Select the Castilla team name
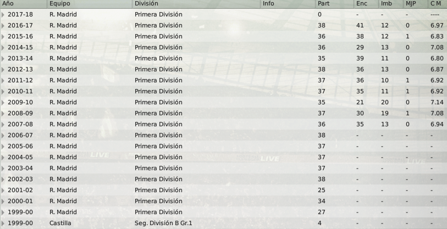This screenshot has height=229, width=447. point(60,223)
